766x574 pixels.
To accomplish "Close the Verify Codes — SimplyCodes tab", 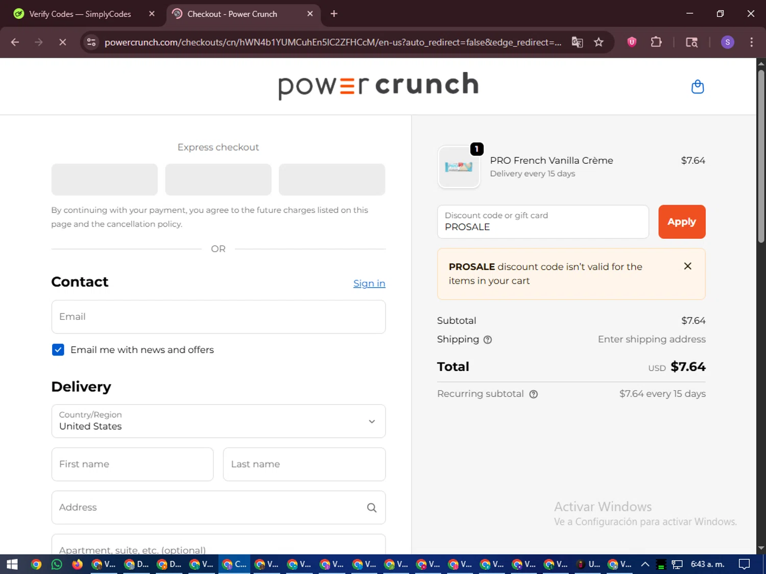I will pyautogui.click(x=152, y=14).
